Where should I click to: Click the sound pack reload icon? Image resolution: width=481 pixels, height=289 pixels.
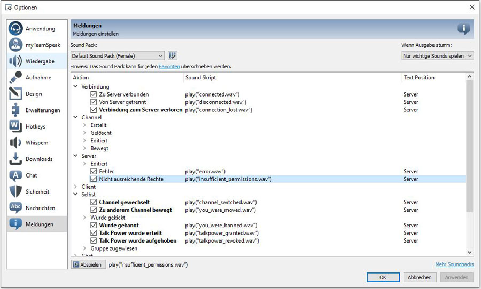click(172, 55)
